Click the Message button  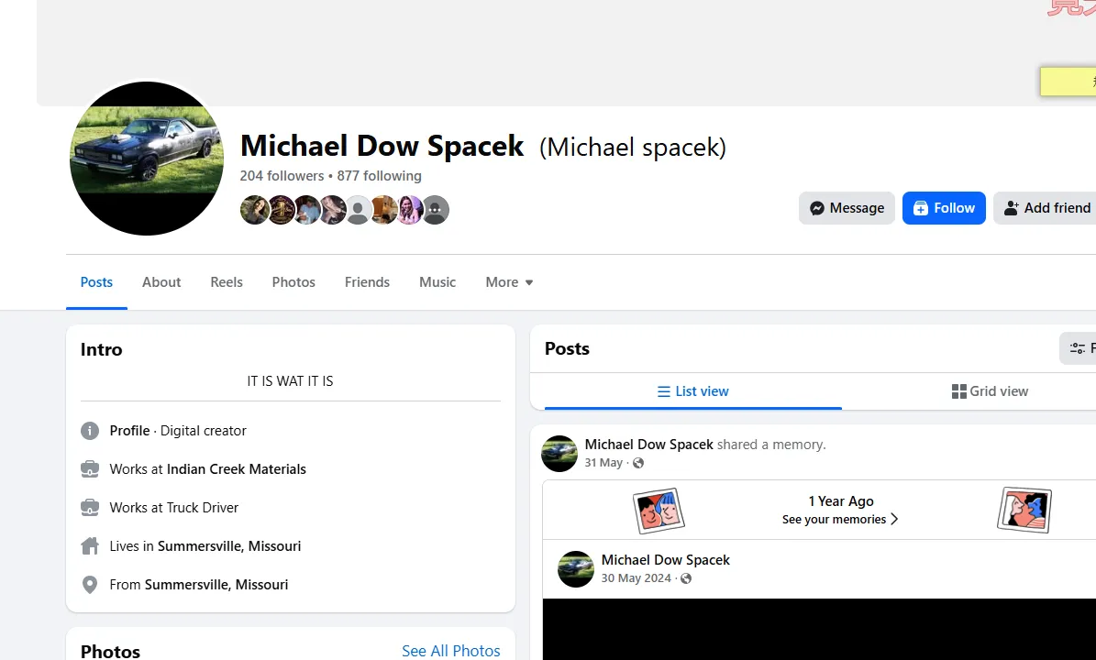point(847,208)
